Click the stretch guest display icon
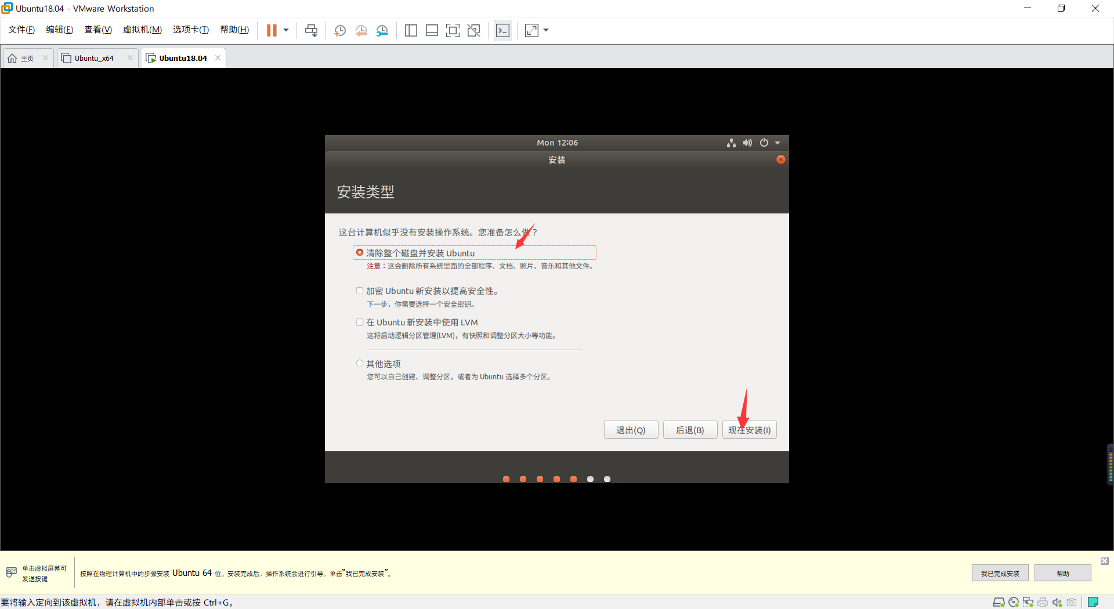The width and height of the screenshot is (1114, 609). 531,30
